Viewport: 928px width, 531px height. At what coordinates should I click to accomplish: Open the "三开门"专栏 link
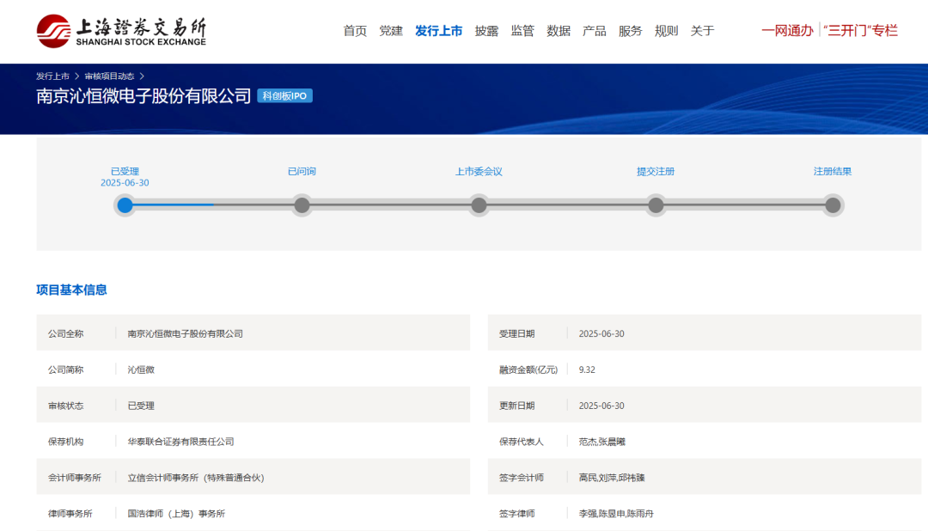[x=860, y=31]
